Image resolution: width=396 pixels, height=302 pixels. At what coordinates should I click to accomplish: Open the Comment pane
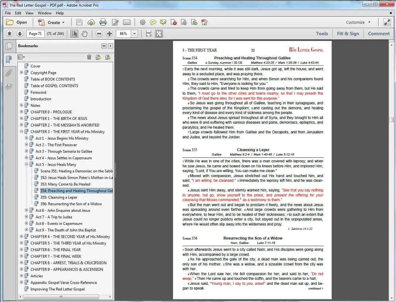[379, 33]
